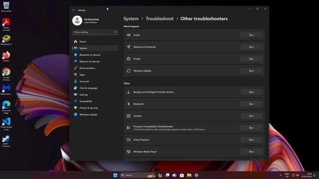The height and width of the screenshot is (179, 319).
Task: Open Network & internet settings
Action: click(x=95, y=62)
